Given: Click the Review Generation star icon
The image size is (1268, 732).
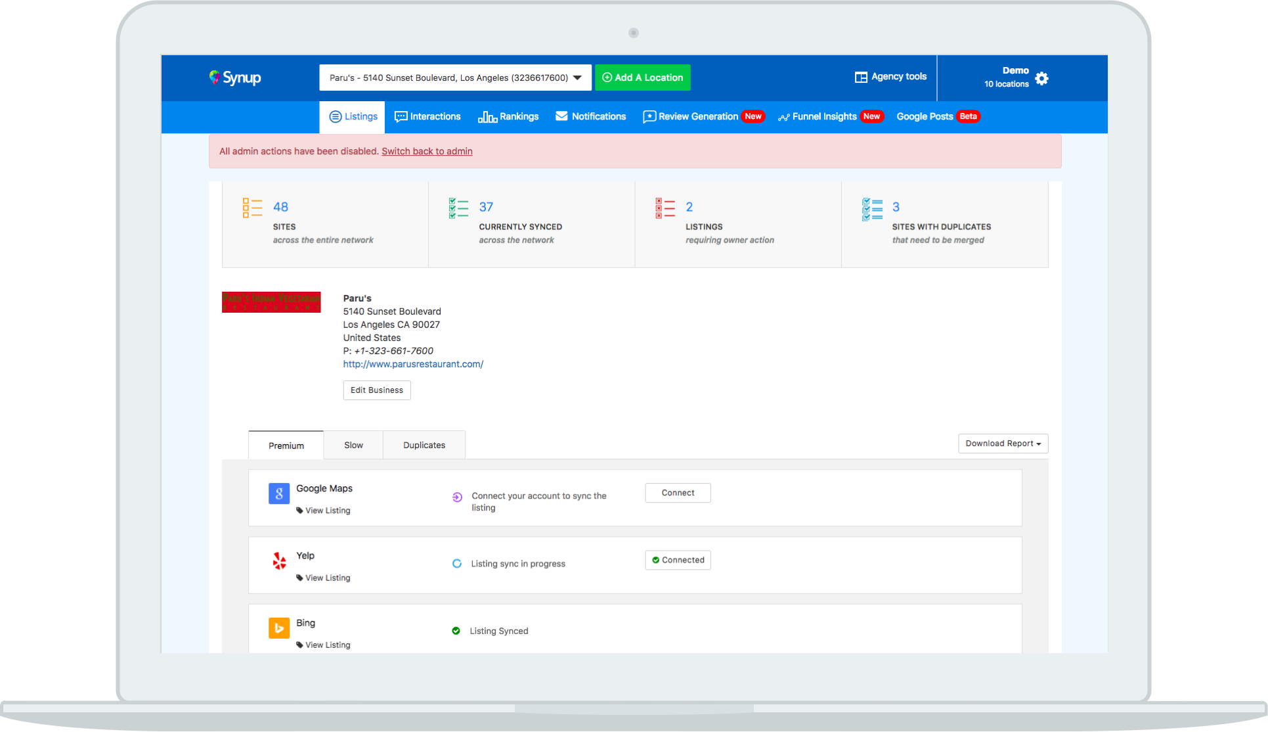Looking at the screenshot, I should click(x=649, y=116).
